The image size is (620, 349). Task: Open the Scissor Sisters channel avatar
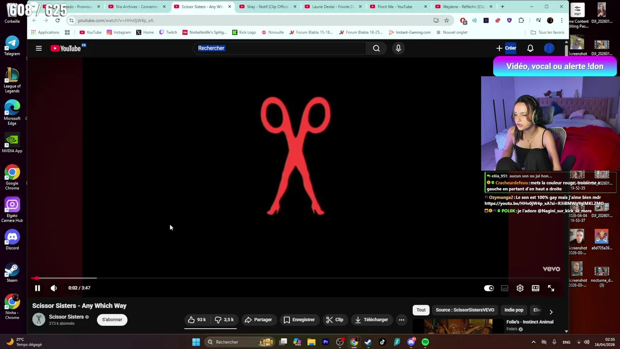[x=39, y=319]
